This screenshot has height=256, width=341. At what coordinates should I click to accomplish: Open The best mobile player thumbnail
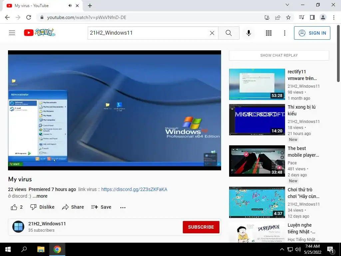[x=257, y=161]
